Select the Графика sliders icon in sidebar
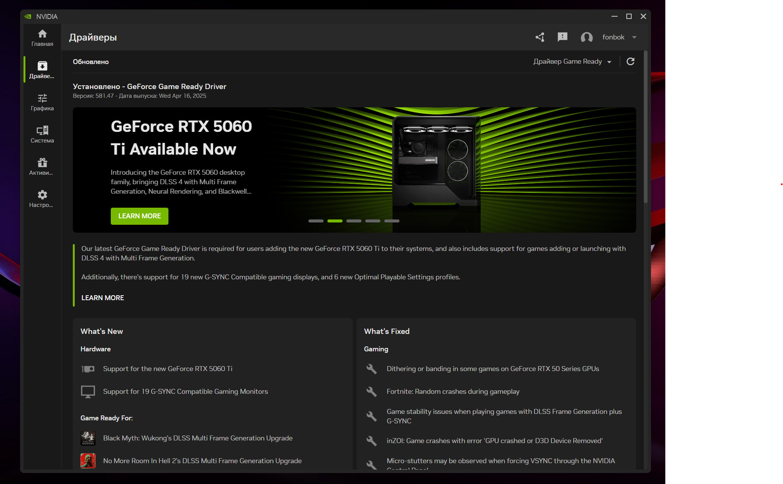Screen dimensions: 783x484 [42, 102]
